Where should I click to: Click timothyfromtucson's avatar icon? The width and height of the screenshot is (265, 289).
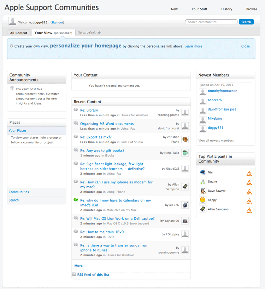(x=203, y=92)
